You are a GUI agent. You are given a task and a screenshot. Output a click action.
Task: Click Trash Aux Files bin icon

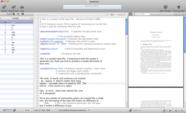[179, 7]
